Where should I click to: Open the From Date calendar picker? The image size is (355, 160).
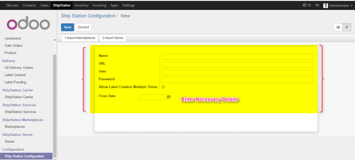pos(169,97)
